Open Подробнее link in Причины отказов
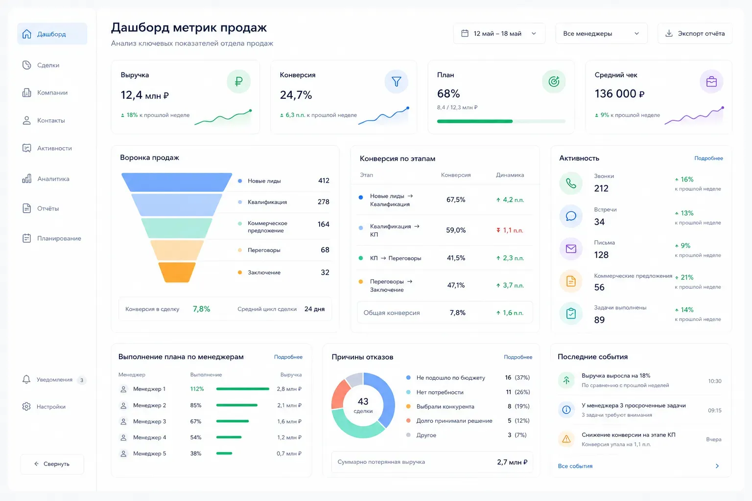The height and width of the screenshot is (501, 752). 518,357
